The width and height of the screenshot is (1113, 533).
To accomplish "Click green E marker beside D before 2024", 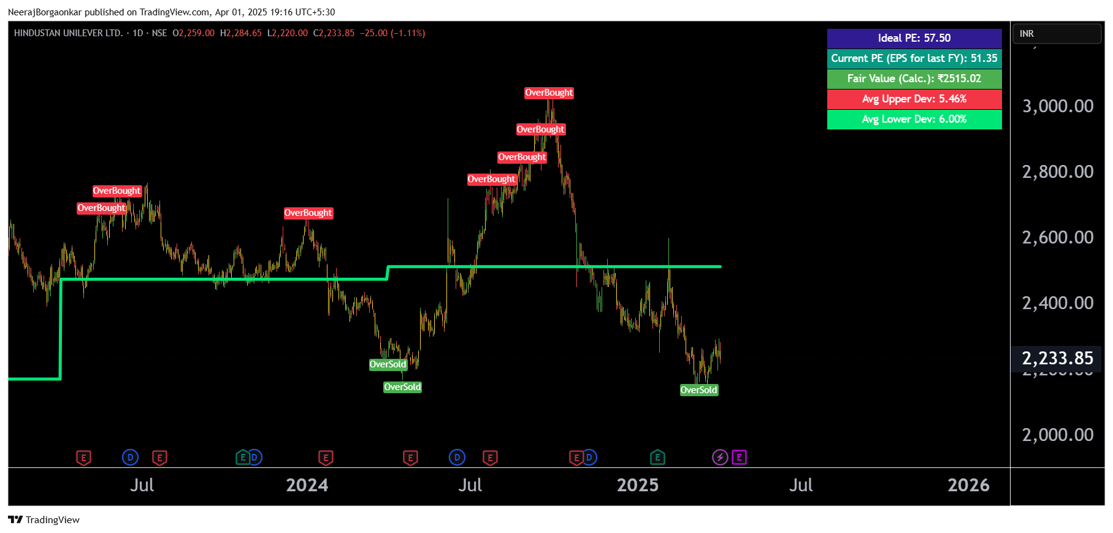I will (x=243, y=457).
